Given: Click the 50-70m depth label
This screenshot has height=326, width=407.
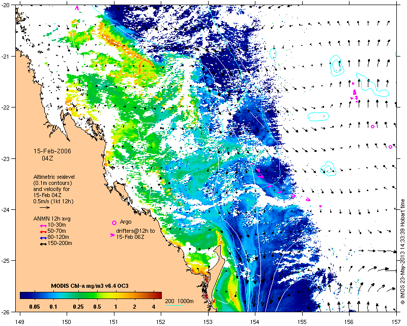Looking at the screenshot, I should click(x=57, y=231).
